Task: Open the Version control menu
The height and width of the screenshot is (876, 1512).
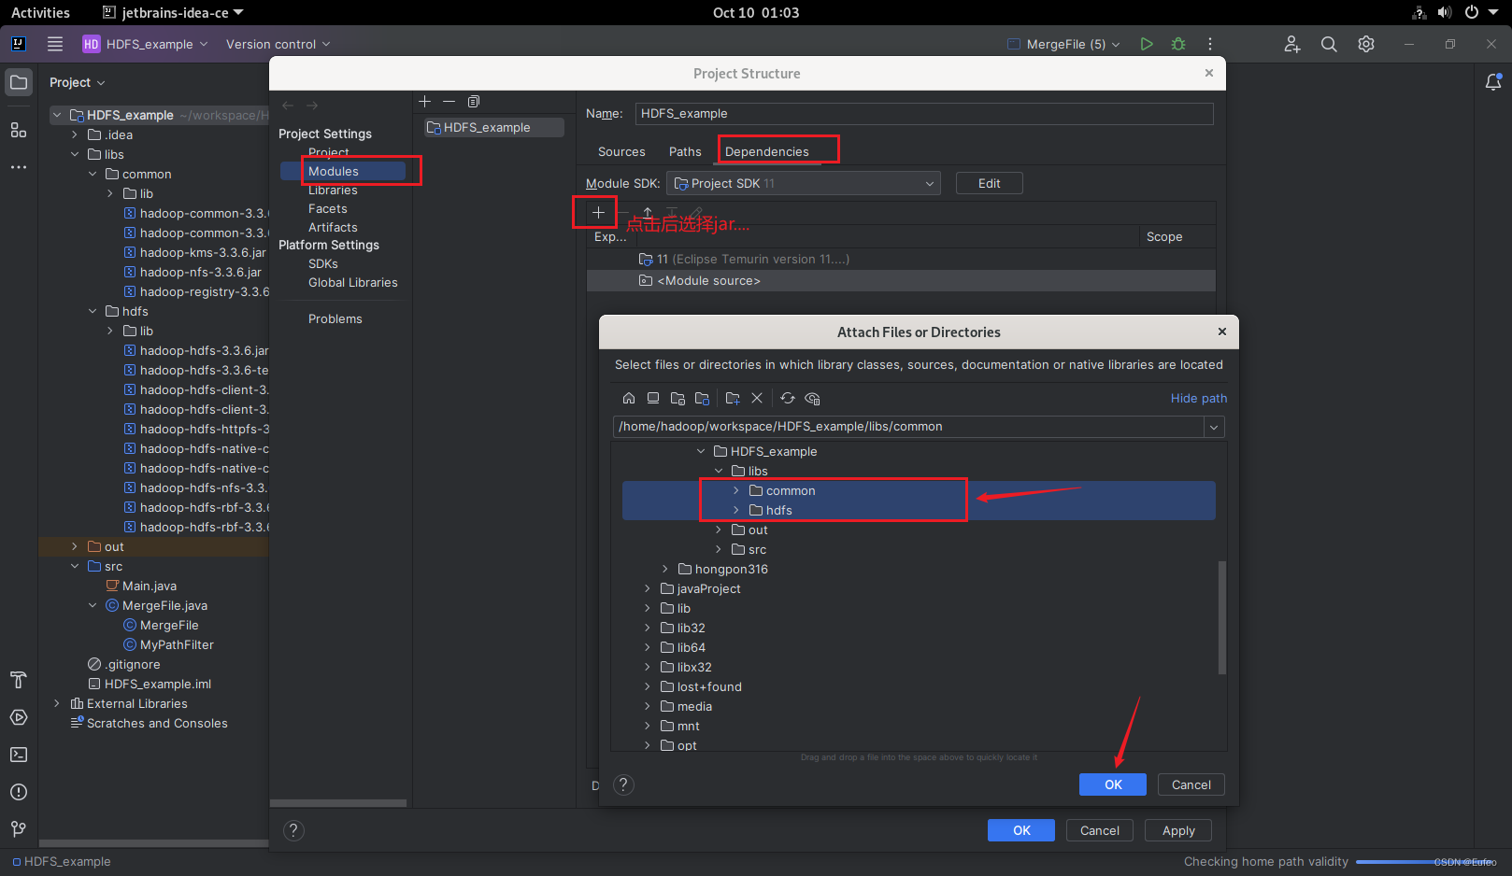Action: pos(277,43)
